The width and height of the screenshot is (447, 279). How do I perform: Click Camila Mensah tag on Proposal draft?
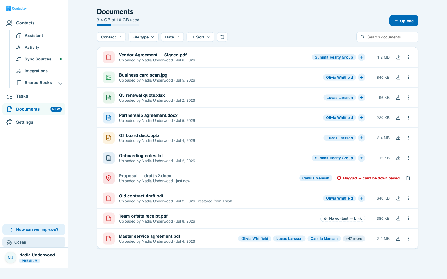[x=316, y=178]
